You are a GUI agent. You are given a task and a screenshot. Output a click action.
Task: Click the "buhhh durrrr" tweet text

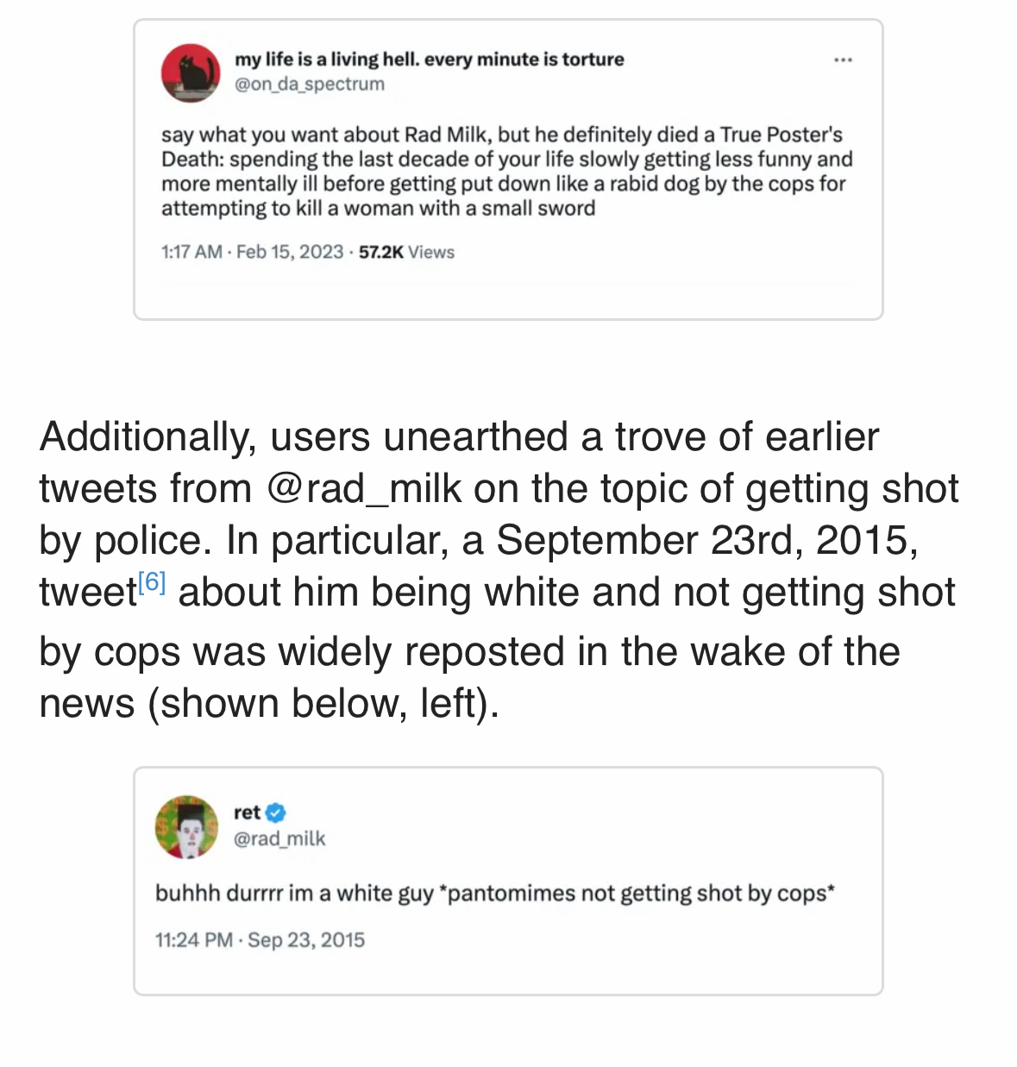pyautogui.click(x=494, y=893)
